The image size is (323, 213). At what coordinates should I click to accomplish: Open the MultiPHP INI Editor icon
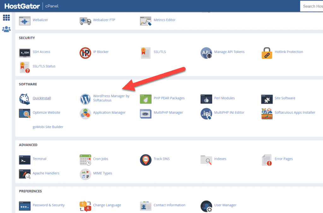coord(206,114)
